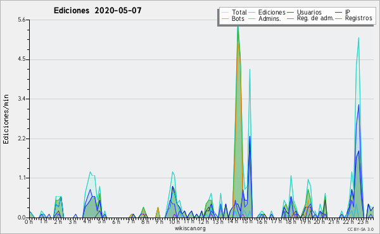Image resolution: width=380 pixels, height=234 pixels.
Task: Click the '14 h' x-axis label
Action: point(232,221)
